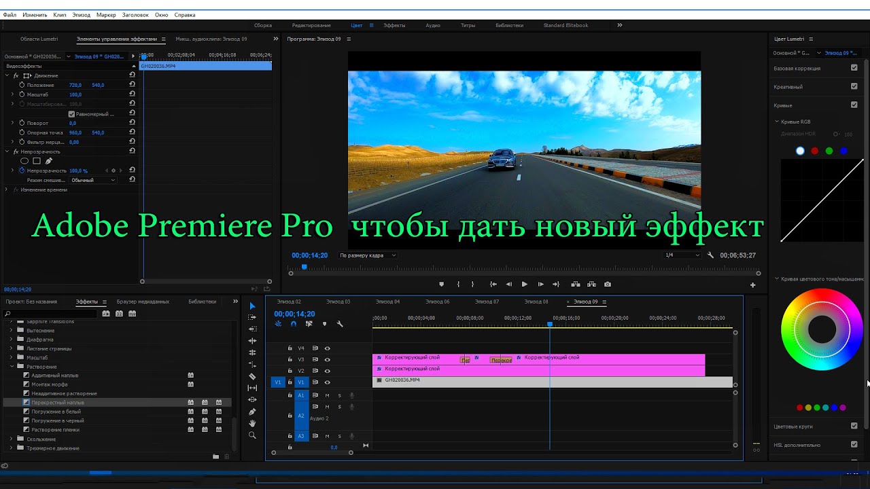Collapse the RGB Curves section
870x489 pixels.
[777, 122]
